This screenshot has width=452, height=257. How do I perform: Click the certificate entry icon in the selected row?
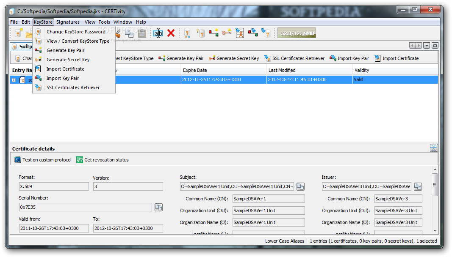pos(22,80)
